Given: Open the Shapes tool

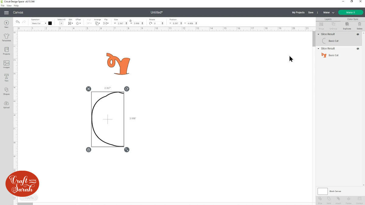Looking at the screenshot, I should point(6,91).
